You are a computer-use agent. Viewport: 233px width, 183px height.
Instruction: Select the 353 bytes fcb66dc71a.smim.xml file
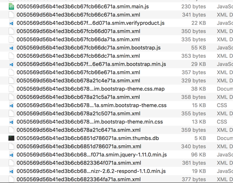click(x=116, y=56)
